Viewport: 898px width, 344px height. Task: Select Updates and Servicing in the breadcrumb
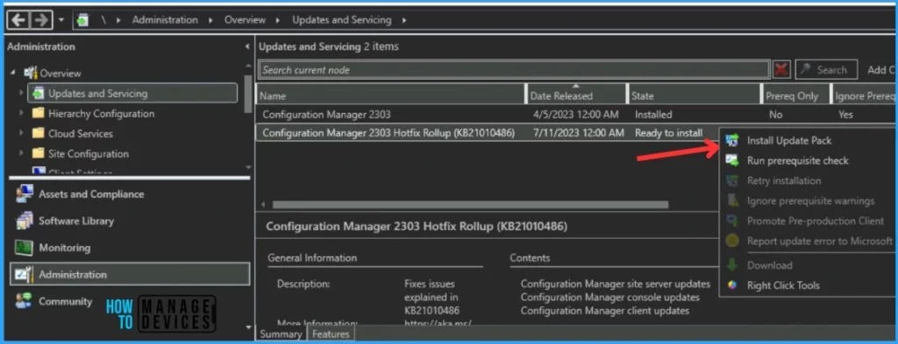342,20
